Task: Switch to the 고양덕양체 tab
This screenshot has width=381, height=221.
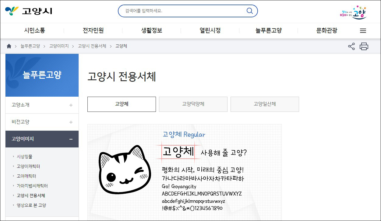Action: pyautogui.click(x=193, y=104)
